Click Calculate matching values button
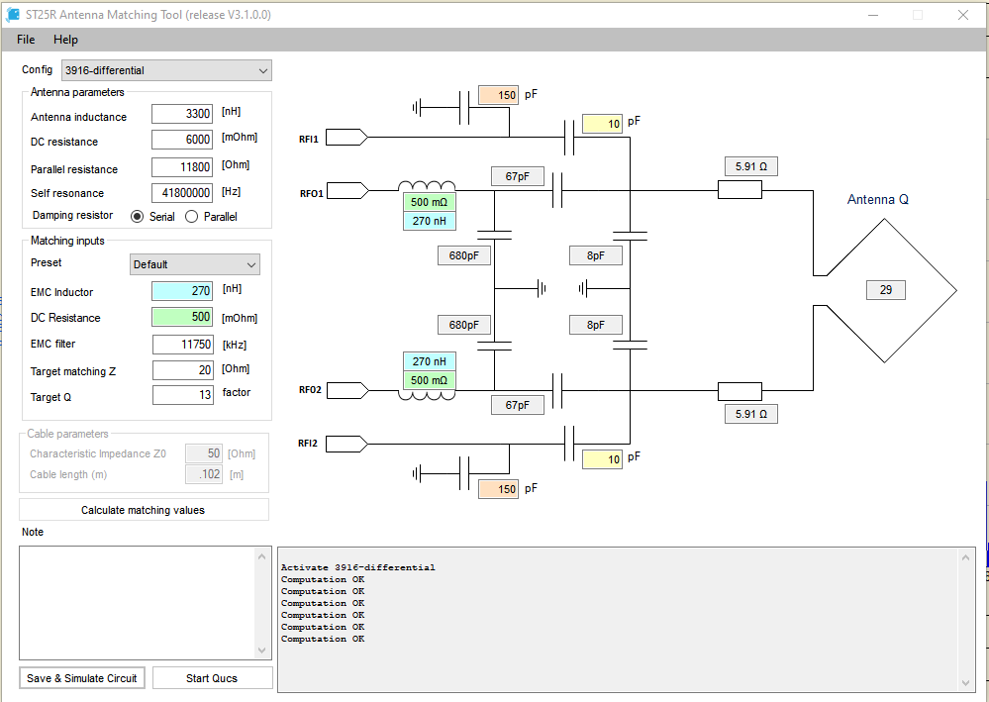989x702 pixels. [144, 510]
